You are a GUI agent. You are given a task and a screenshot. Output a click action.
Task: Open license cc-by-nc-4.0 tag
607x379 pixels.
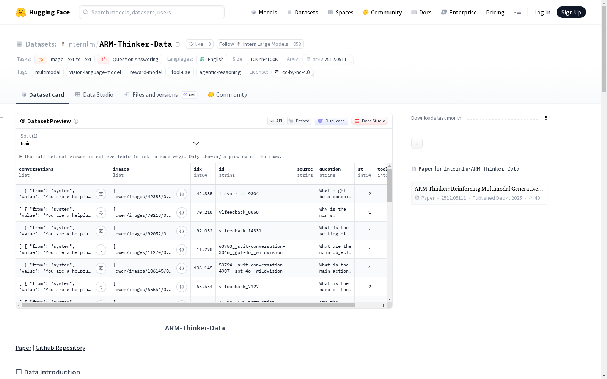[292, 72]
